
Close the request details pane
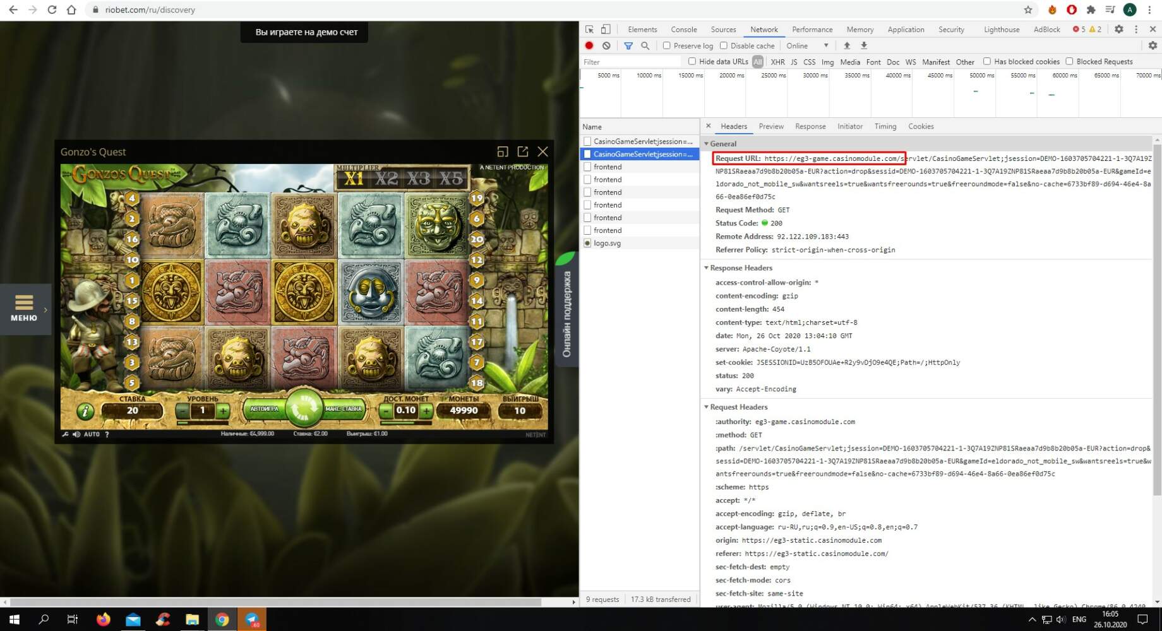click(708, 126)
